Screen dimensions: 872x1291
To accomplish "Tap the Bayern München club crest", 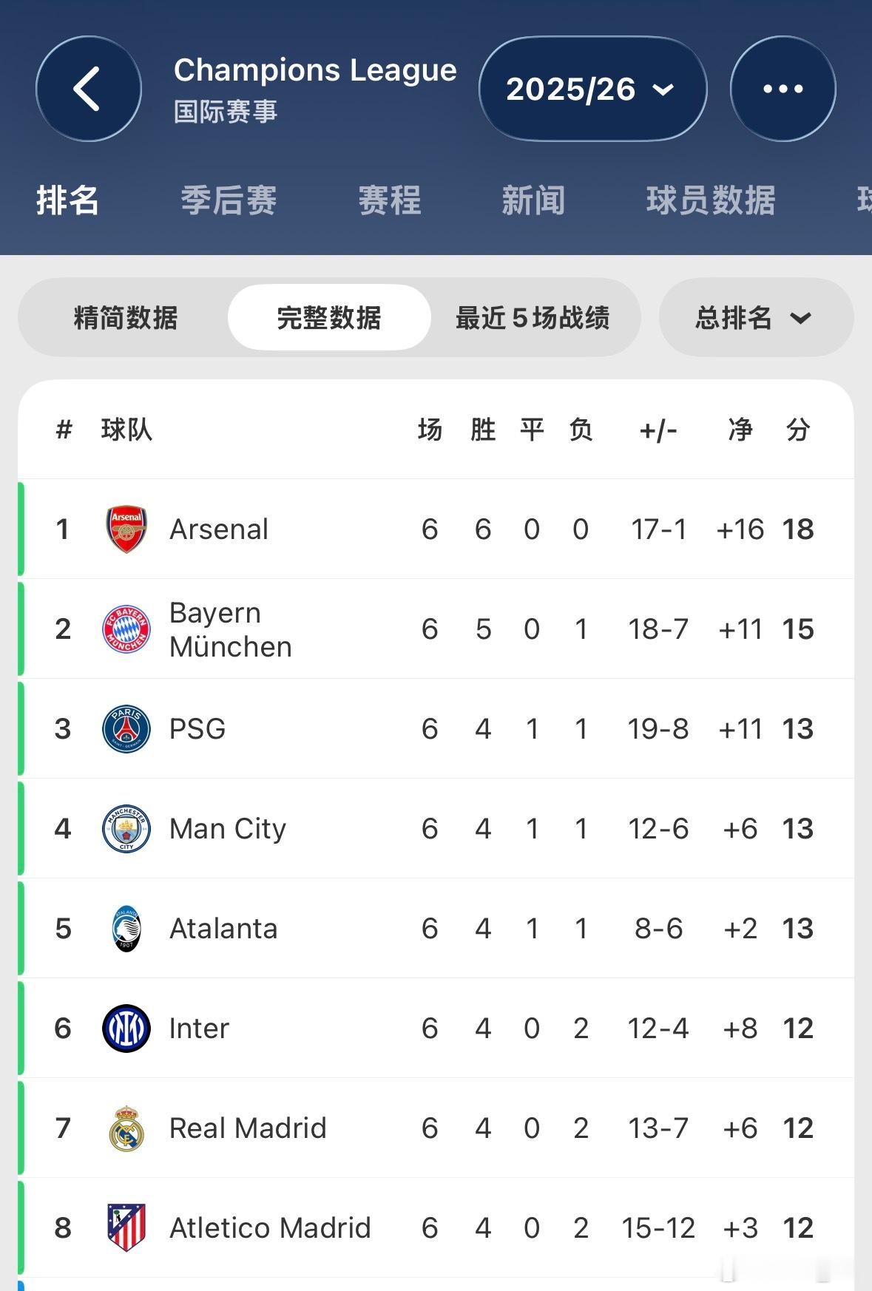I will click(x=126, y=629).
